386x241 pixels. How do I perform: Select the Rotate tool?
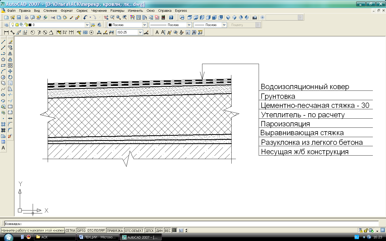point(10,77)
